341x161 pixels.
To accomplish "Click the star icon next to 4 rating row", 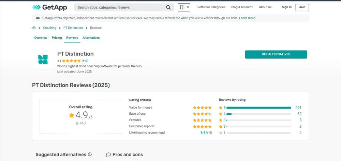I will [x=221, y=114].
